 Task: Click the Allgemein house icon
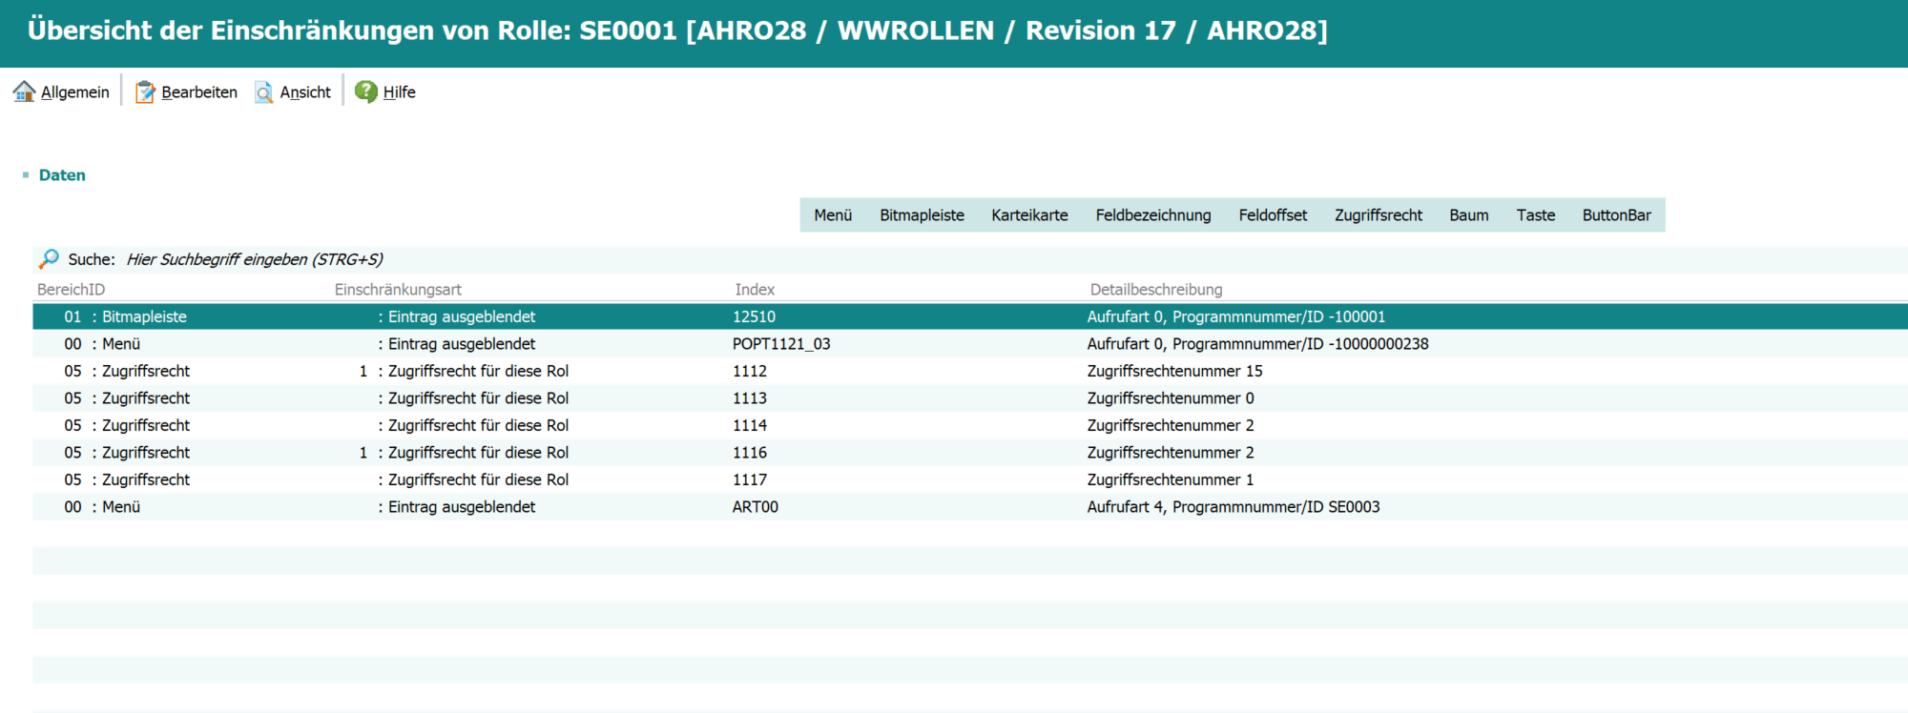24,92
